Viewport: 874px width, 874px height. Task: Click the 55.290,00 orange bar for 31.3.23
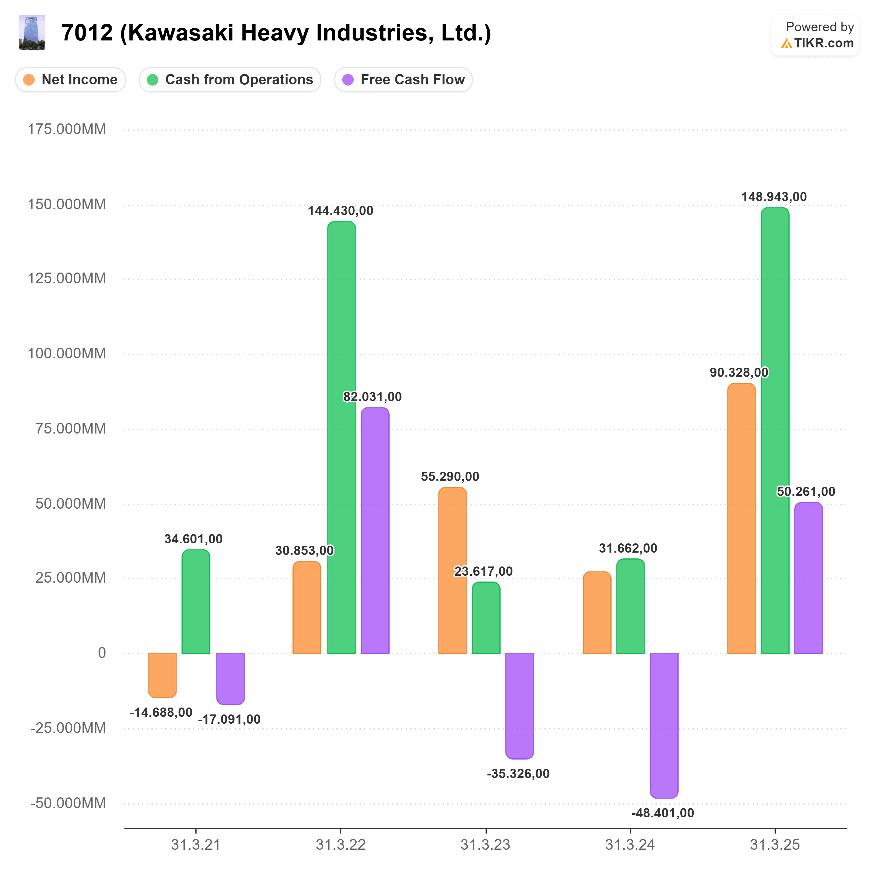coord(452,570)
